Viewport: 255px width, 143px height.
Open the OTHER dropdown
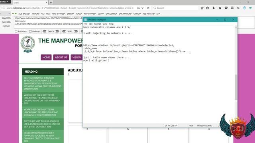tap(137, 14)
